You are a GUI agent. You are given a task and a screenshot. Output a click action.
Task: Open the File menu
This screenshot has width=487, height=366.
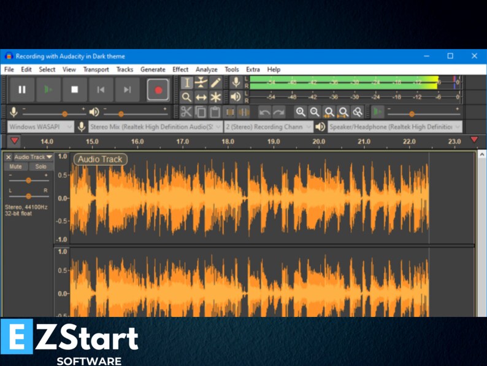pos(9,69)
